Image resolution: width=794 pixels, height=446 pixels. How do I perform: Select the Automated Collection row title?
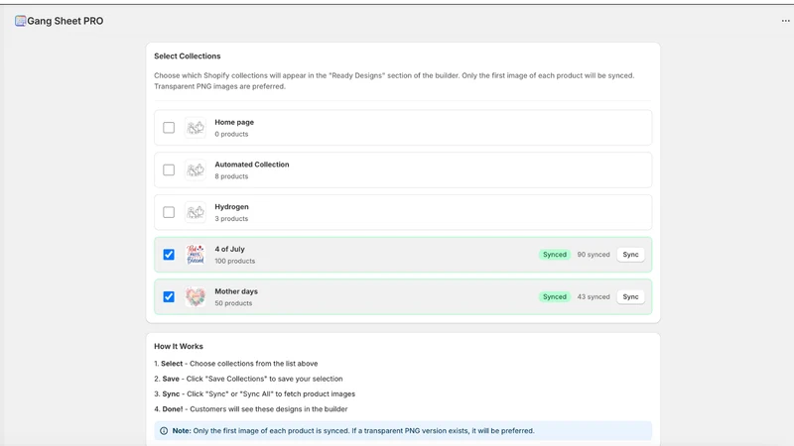(x=252, y=165)
